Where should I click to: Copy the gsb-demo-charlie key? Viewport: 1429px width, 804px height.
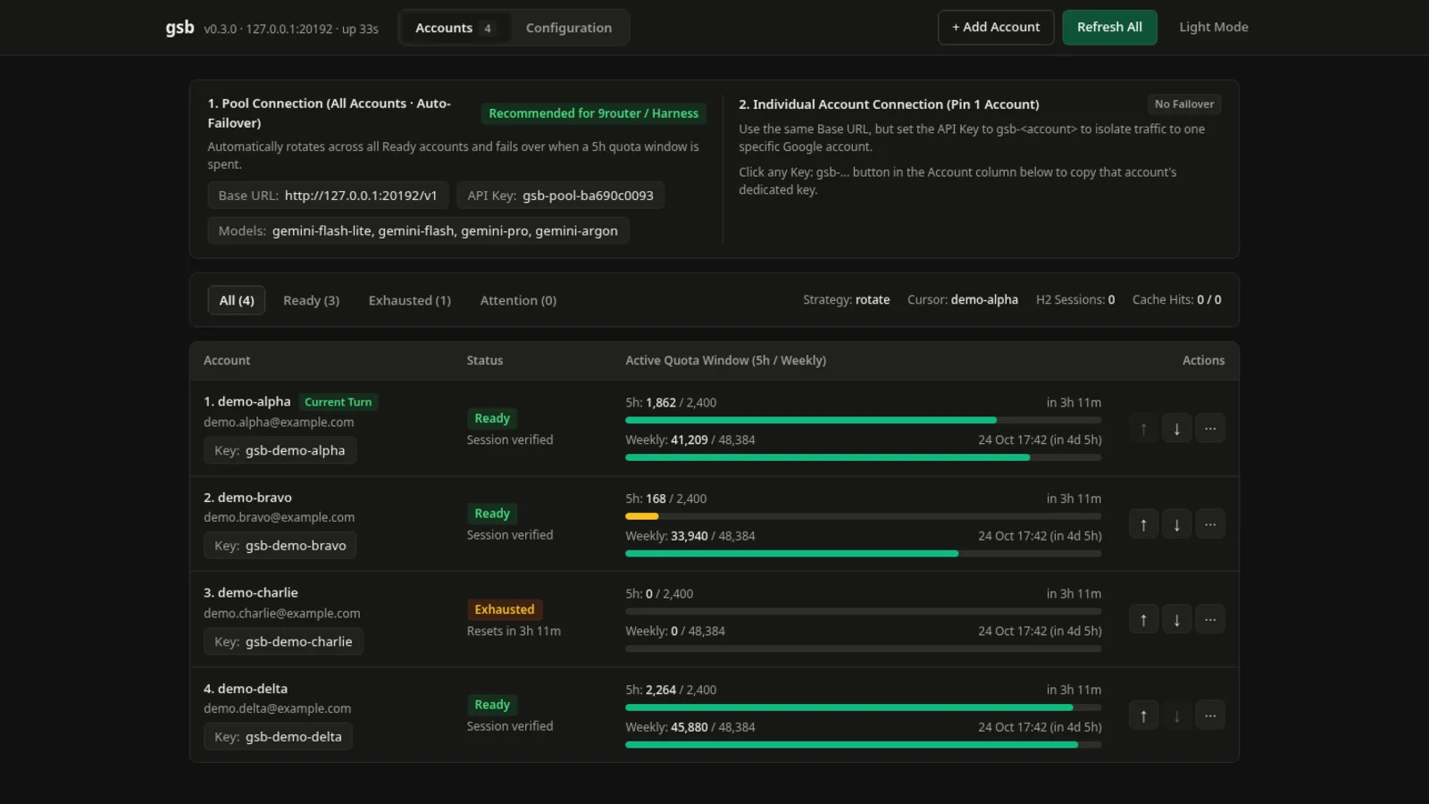point(283,641)
